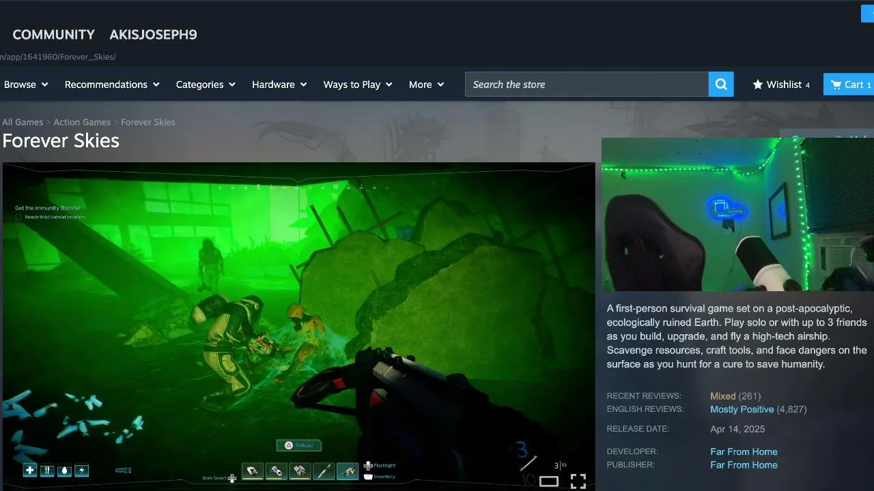The width and height of the screenshot is (874, 491).
Task: Open the AKISJOSEPH9 profile menu
Action: pyautogui.click(x=153, y=35)
